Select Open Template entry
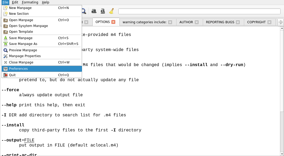This screenshot has height=156, width=284. (21, 32)
